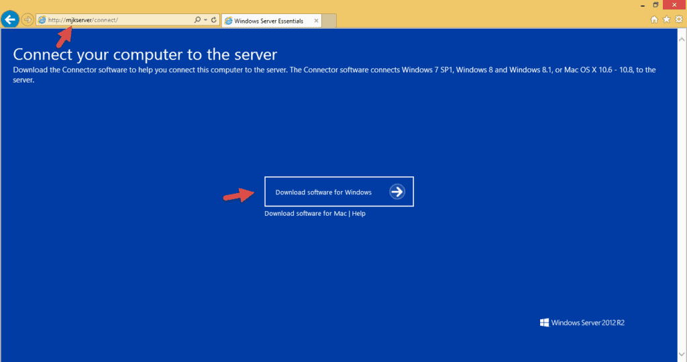Restore down the browser window

(655, 5)
